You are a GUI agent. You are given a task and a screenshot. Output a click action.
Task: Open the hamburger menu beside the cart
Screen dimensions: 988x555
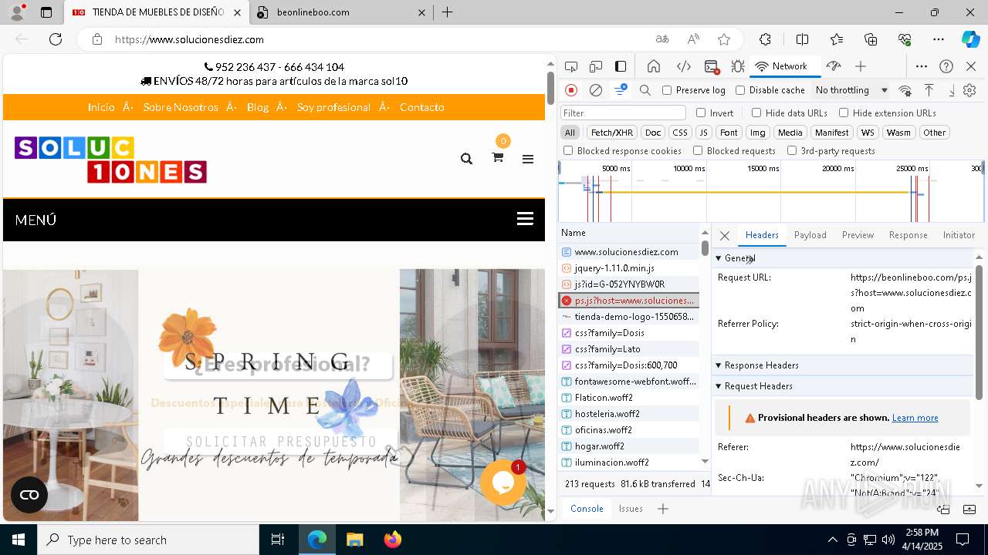(x=528, y=159)
